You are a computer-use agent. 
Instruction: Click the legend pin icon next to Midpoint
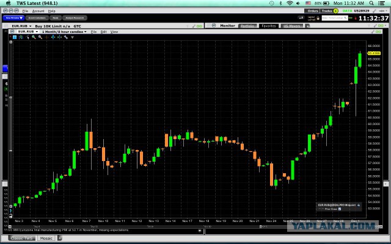click(x=359, y=205)
